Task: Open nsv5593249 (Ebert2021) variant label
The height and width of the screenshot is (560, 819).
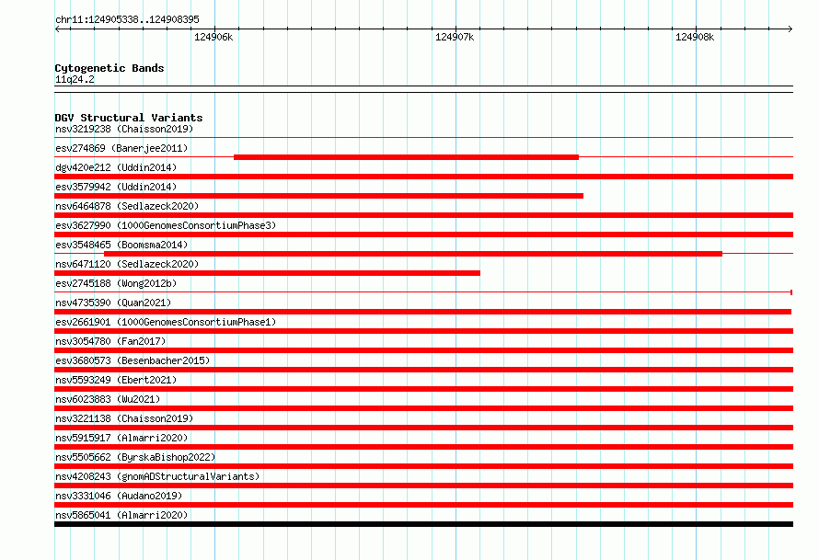Action: [x=116, y=380]
